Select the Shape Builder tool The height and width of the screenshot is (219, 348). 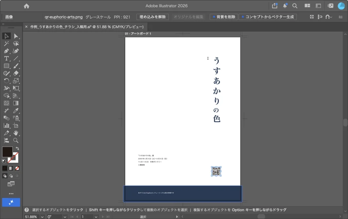(x=6, y=96)
